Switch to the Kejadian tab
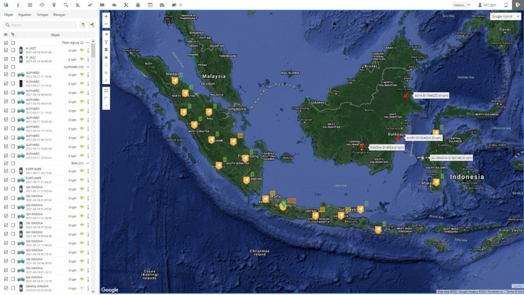Viewport: 524px width, 295px height. tap(25, 15)
